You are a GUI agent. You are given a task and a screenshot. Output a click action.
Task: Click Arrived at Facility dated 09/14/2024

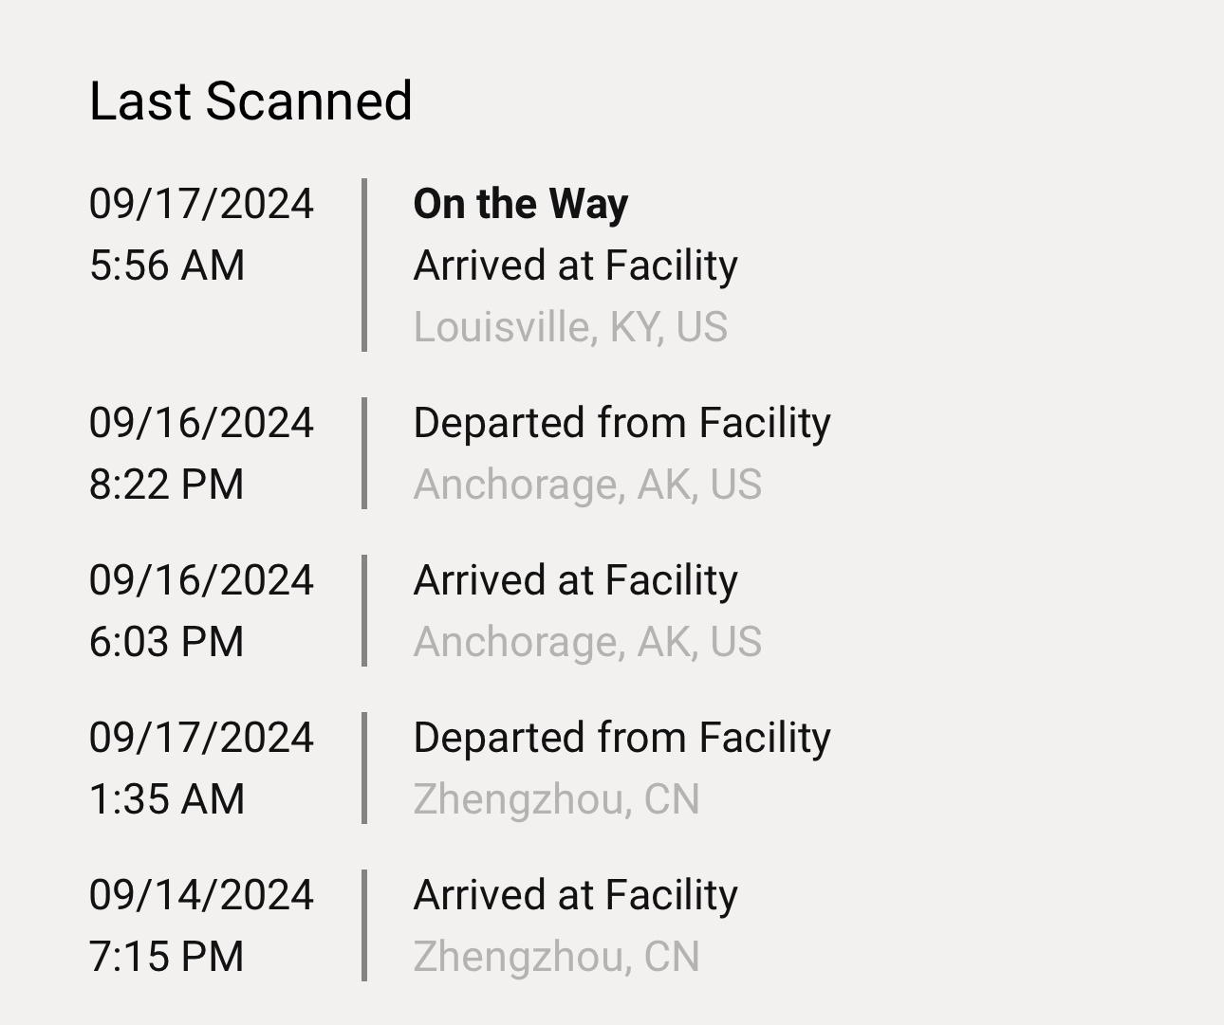(x=575, y=895)
